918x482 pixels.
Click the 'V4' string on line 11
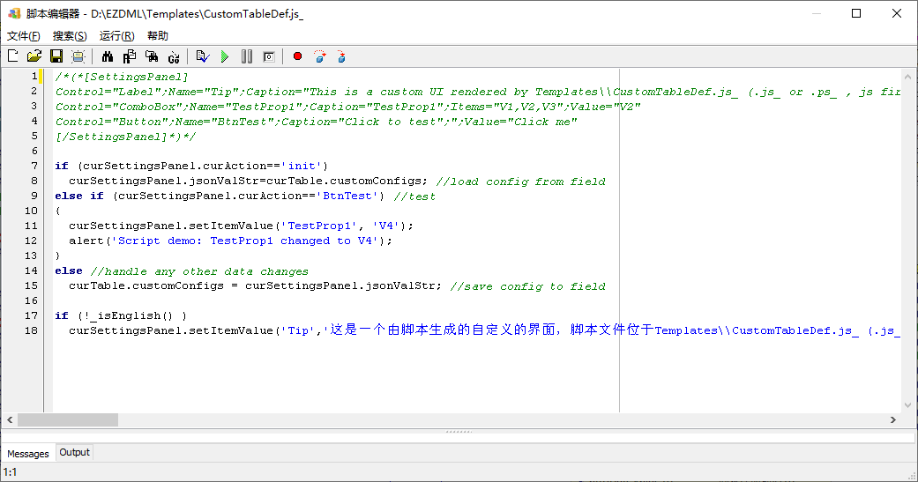(x=386, y=226)
